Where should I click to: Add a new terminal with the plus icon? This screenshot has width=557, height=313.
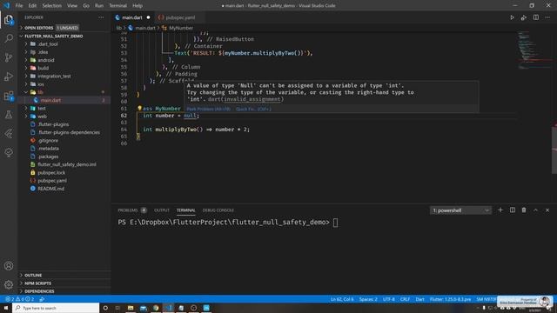point(500,210)
